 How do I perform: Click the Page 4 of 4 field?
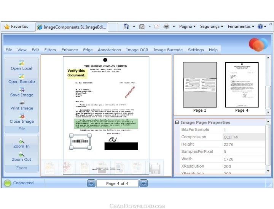(x=117, y=184)
